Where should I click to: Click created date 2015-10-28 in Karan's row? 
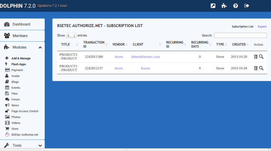239,68
